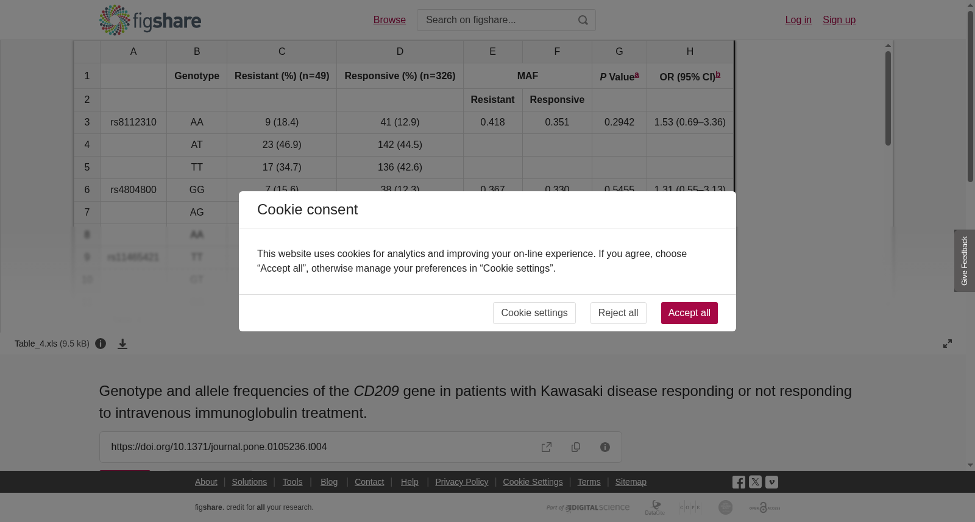Go to Log in
The image size is (975, 522).
point(798,20)
